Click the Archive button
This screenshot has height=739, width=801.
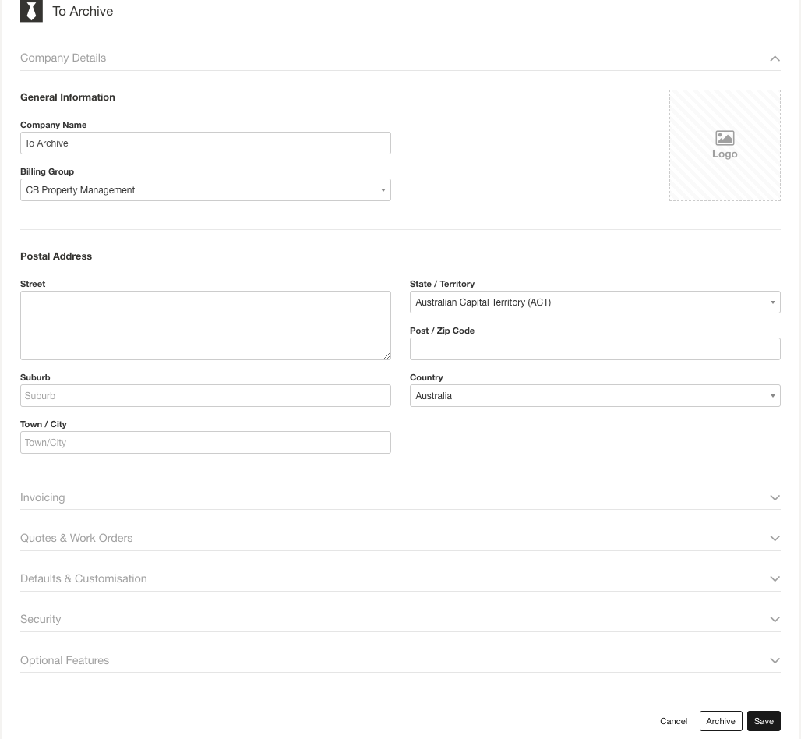pyautogui.click(x=720, y=721)
